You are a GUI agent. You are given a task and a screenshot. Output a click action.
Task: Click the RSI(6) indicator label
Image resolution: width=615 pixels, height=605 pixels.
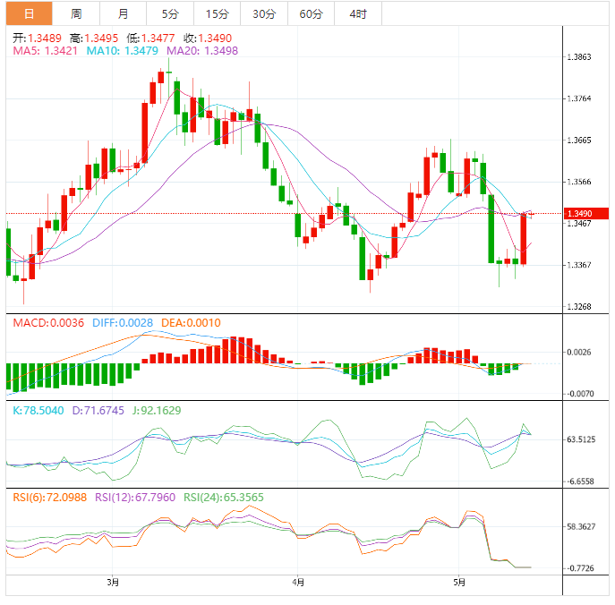(x=49, y=497)
